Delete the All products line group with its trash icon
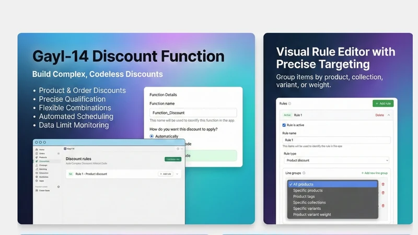418x235 pixels. 383,184
